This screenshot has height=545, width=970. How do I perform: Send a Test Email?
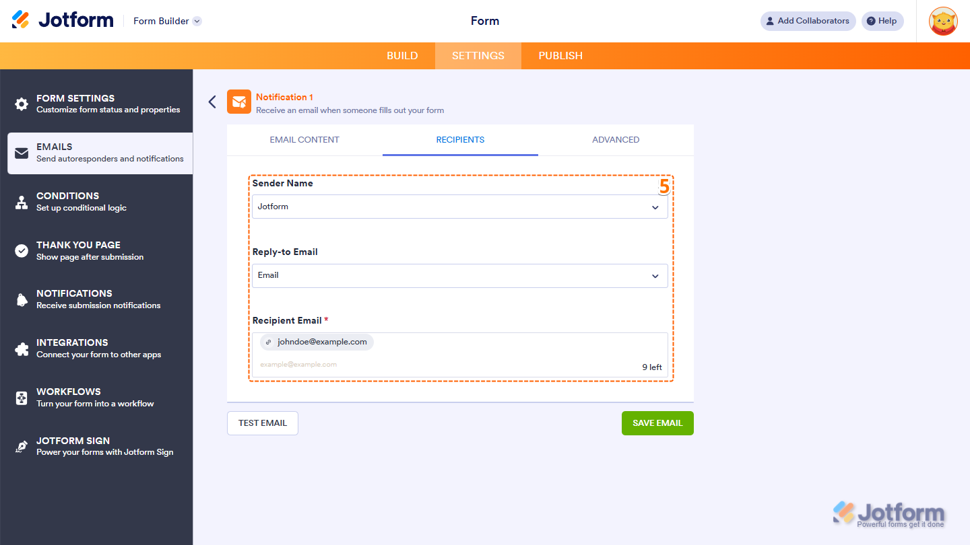point(262,423)
